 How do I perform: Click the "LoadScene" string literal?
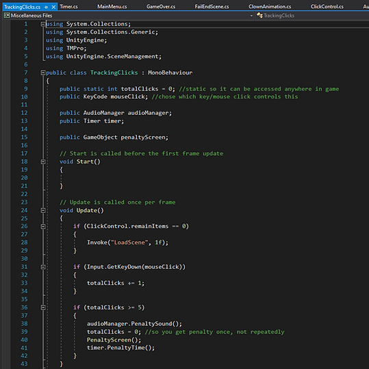point(129,242)
